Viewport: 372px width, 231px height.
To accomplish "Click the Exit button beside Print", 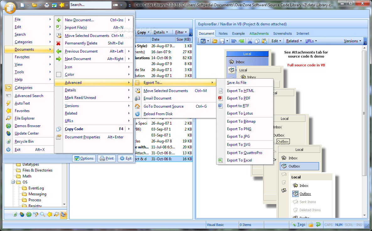I will point(125,158).
